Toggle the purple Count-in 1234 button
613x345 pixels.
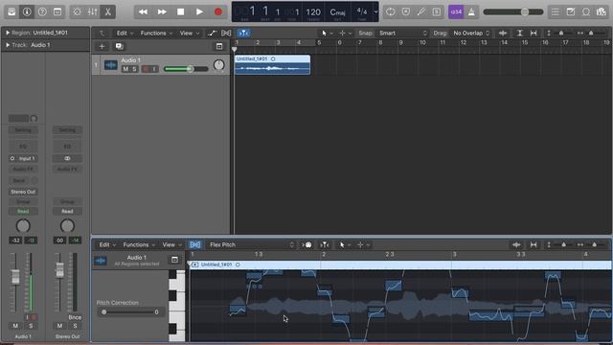tap(456, 11)
